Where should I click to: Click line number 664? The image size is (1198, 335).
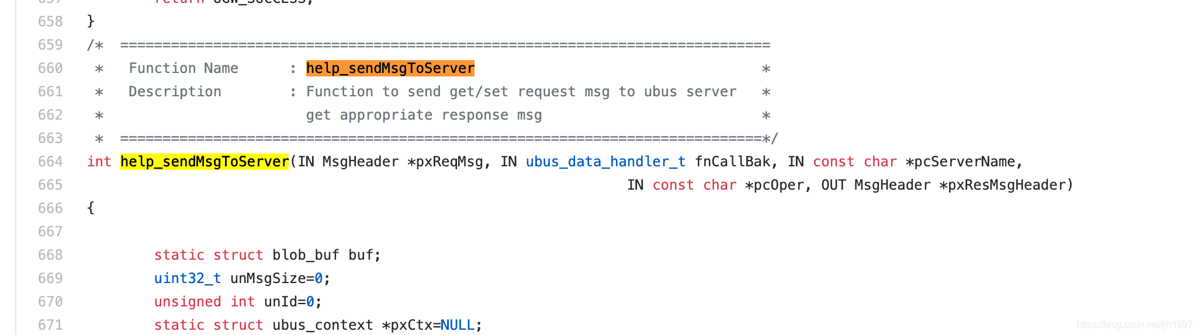coord(50,162)
